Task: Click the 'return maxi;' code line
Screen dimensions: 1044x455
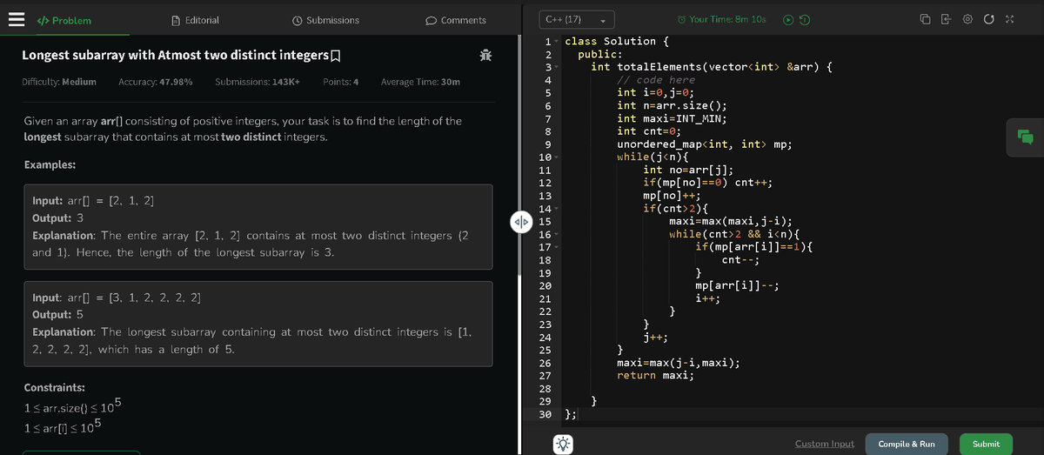Action: coord(655,376)
